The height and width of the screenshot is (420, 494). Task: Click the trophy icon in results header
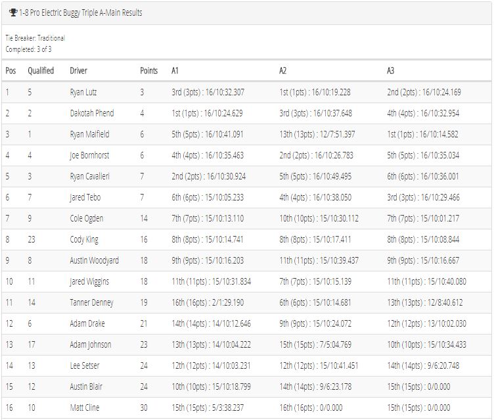13,12
